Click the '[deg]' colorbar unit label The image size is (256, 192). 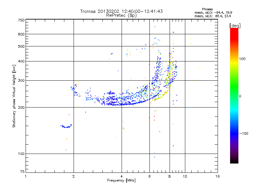click(x=235, y=26)
